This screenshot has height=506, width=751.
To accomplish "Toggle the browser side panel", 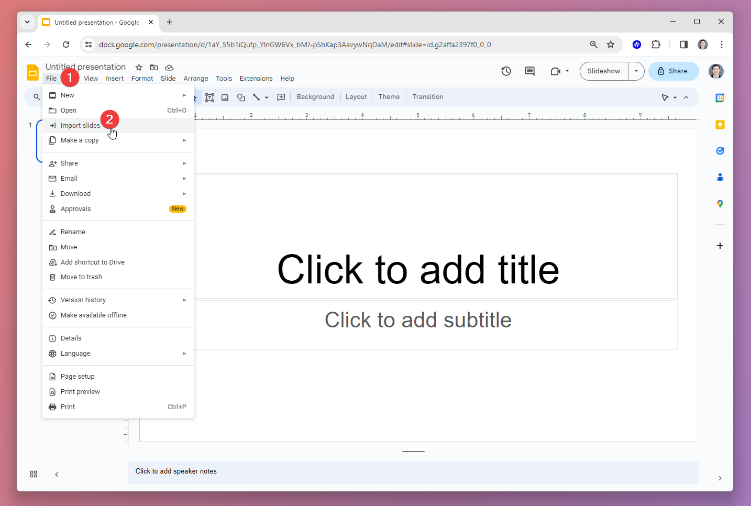I will 683,45.
